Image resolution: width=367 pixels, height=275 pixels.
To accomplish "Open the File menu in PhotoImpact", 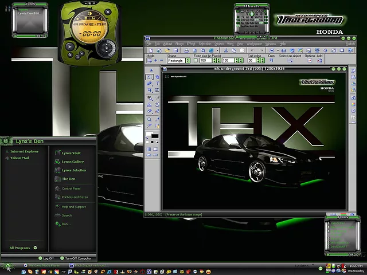I will point(149,44).
